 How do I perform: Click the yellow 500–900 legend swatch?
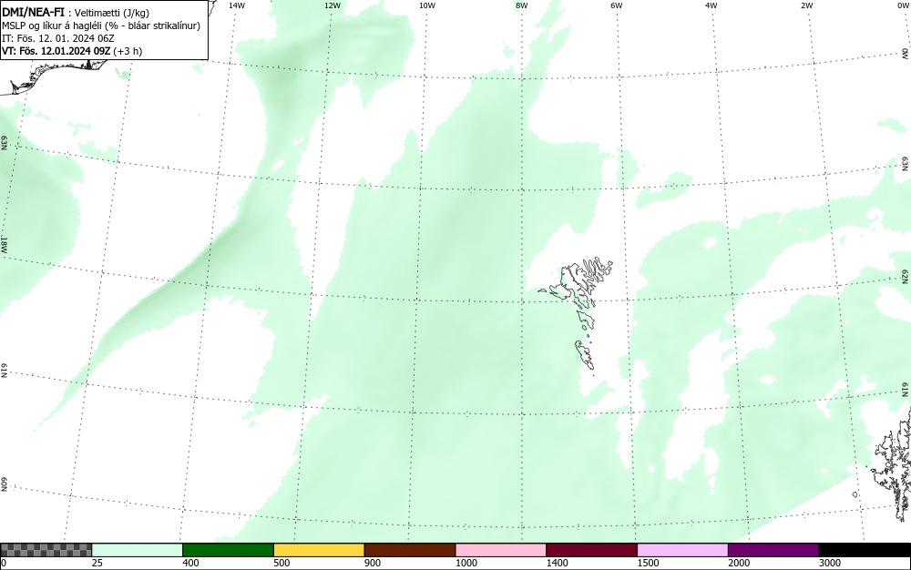click(319, 550)
